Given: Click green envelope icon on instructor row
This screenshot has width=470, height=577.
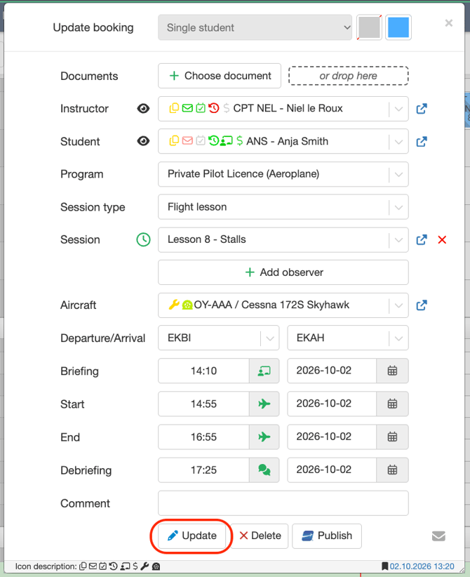Looking at the screenshot, I should click(187, 108).
